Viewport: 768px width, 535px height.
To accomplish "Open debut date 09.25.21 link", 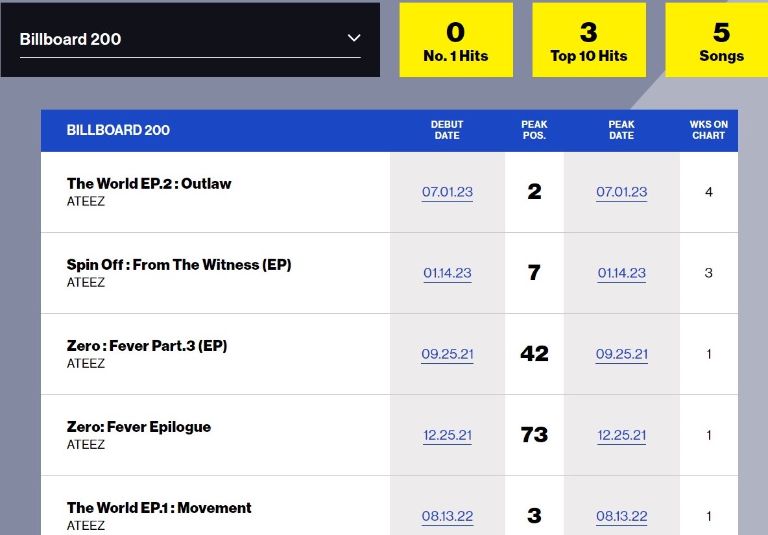I will 447,354.
